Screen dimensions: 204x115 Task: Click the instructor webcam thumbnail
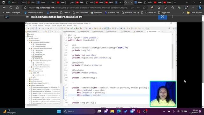163,94
